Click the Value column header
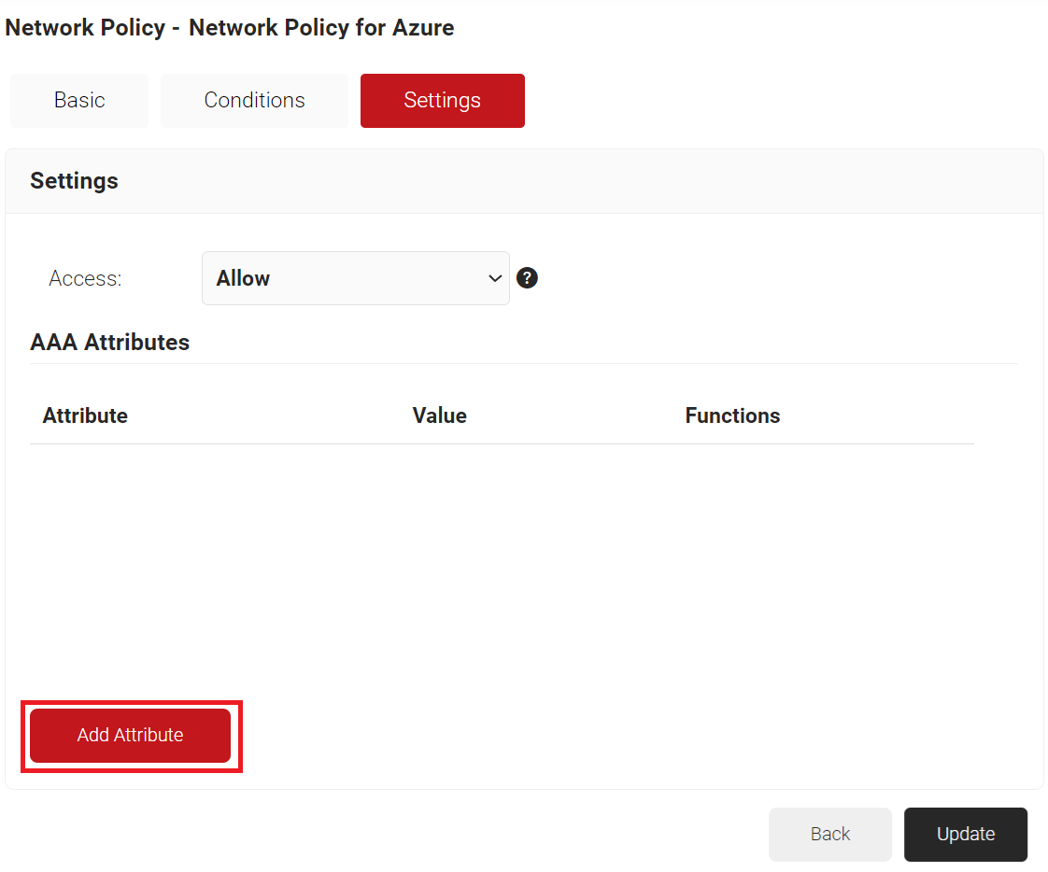 point(439,415)
